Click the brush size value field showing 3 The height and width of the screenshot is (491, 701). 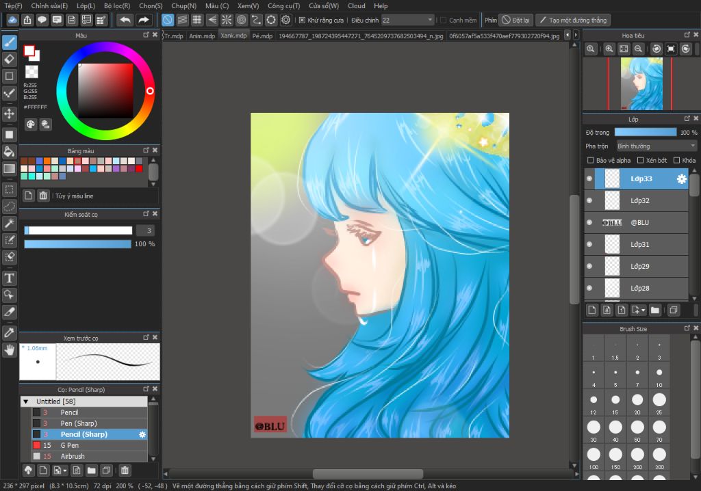point(146,230)
